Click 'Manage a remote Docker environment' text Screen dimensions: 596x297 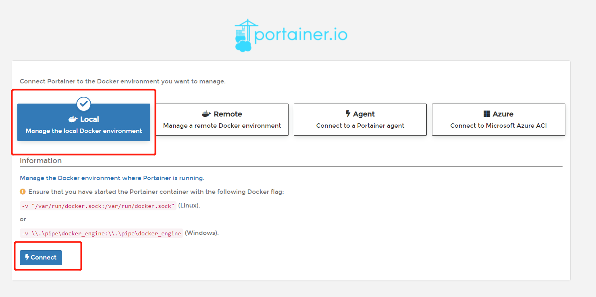pos(222,126)
